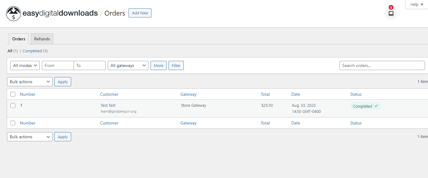Tick the checkbox for order 1

tap(13, 106)
